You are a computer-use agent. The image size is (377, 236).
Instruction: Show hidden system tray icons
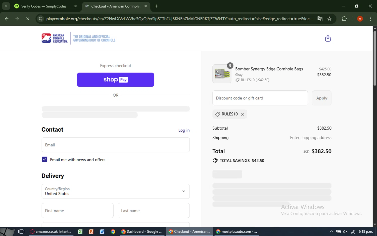[x=331, y=231]
